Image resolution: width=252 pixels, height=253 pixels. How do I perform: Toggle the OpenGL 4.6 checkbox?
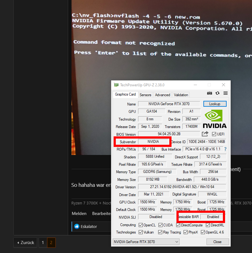coord(203,232)
